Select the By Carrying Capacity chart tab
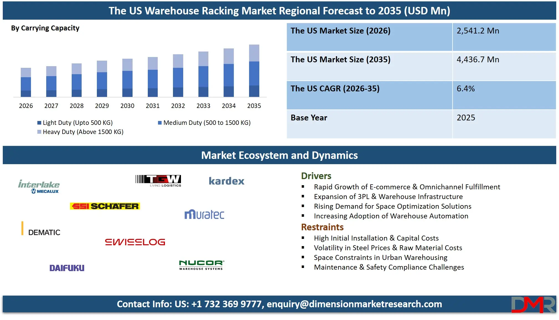 coord(45,28)
